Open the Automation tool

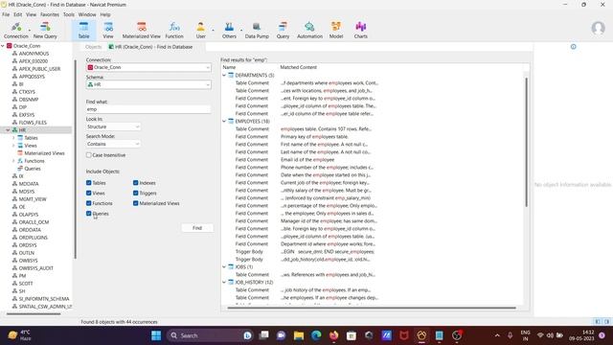click(309, 30)
